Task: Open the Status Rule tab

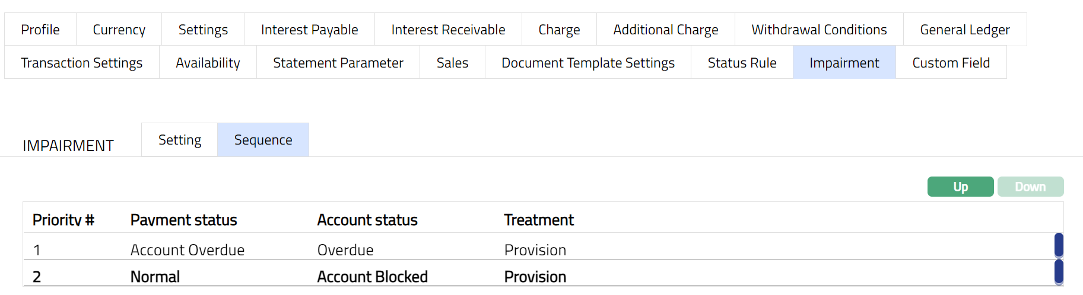Action: 742,63
